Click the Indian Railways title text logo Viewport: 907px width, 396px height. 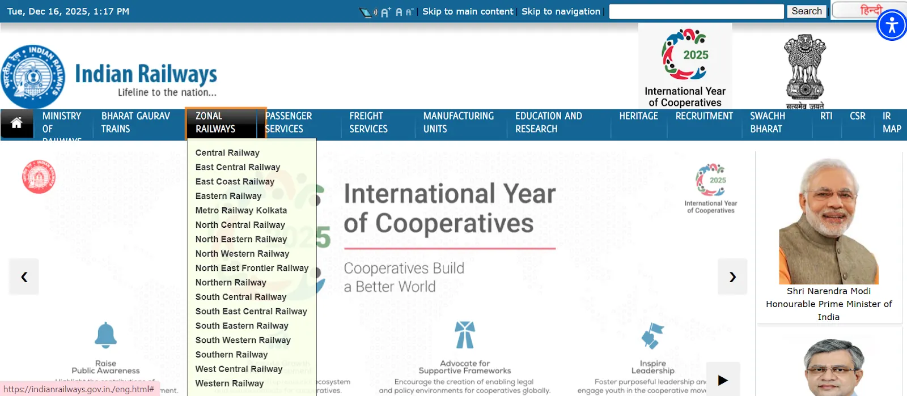pyautogui.click(x=146, y=80)
